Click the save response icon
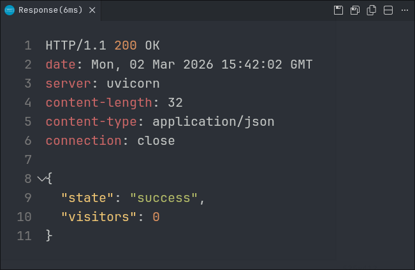This screenshot has width=415, height=270. click(x=339, y=10)
